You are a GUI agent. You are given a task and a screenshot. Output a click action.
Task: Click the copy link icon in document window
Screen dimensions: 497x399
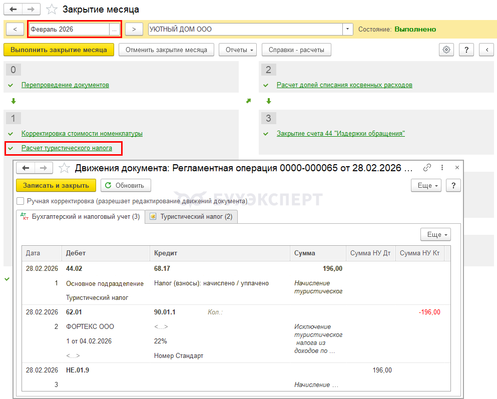click(x=427, y=168)
